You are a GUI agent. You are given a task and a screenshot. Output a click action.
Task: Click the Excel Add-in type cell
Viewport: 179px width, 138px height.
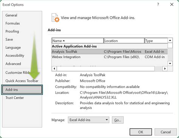click(154, 51)
